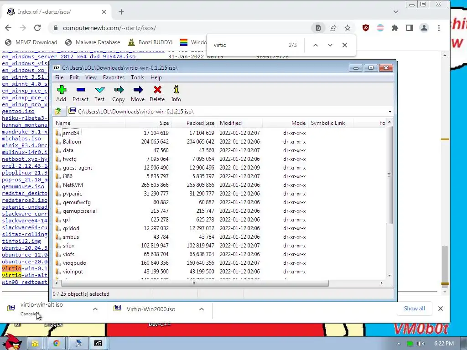Close the downloads bar
This screenshot has width=467, height=350.
click(441, 309)
